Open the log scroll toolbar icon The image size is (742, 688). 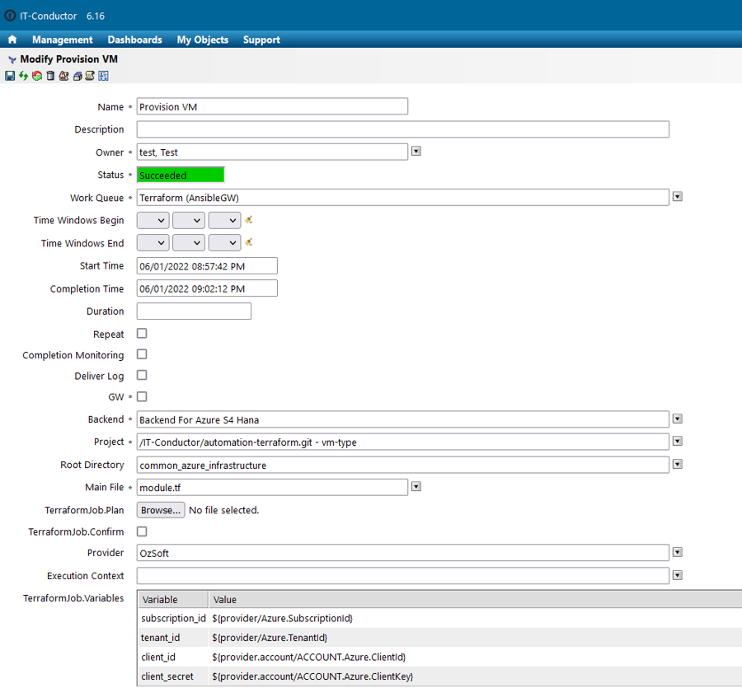(x=90, y=76)
